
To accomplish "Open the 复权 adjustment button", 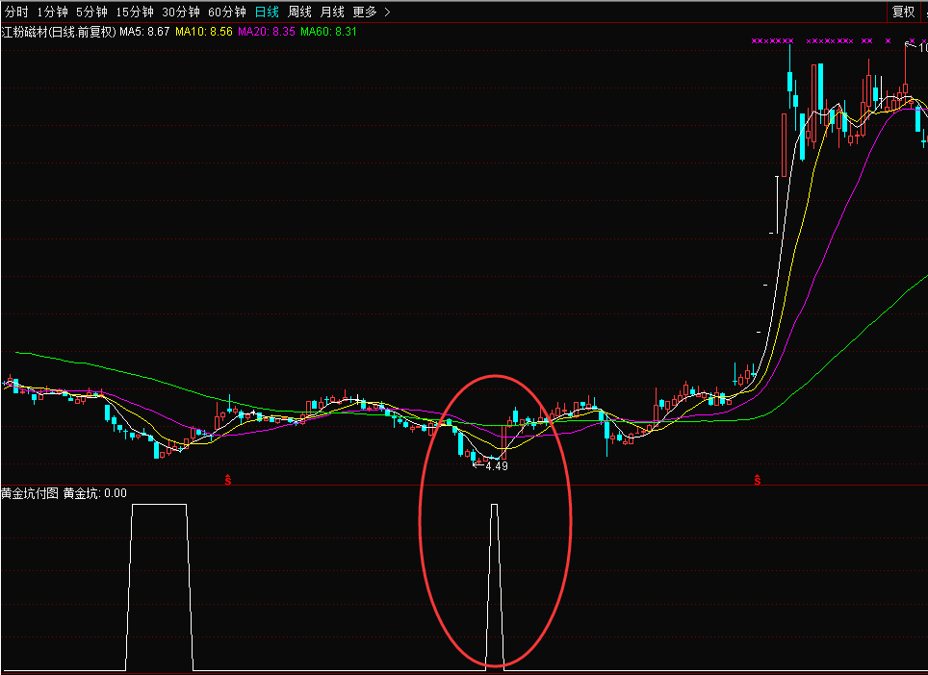I will point(903,12).
